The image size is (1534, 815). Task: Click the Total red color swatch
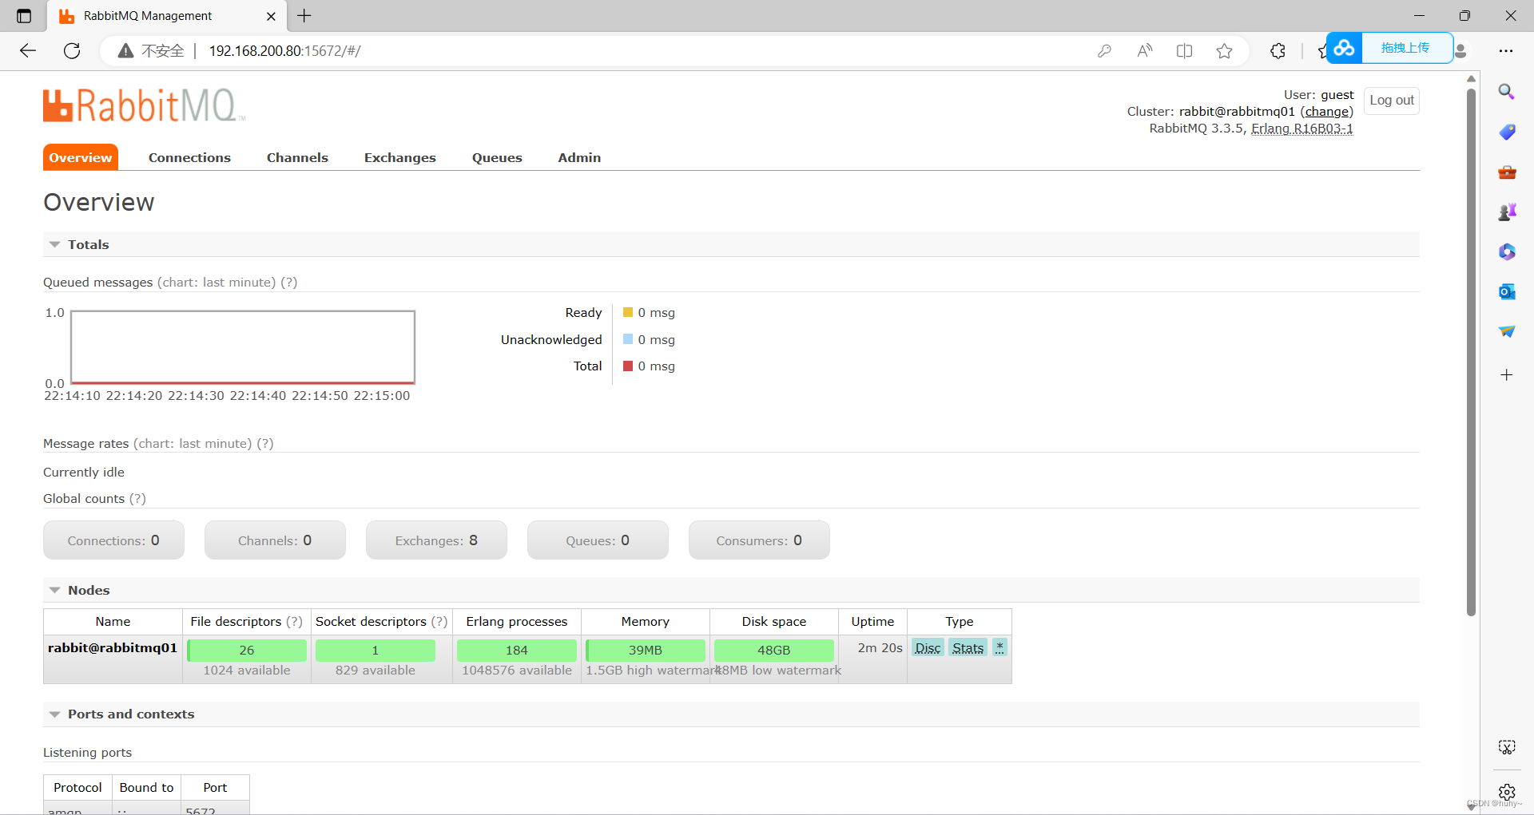(x=628, y=366)
